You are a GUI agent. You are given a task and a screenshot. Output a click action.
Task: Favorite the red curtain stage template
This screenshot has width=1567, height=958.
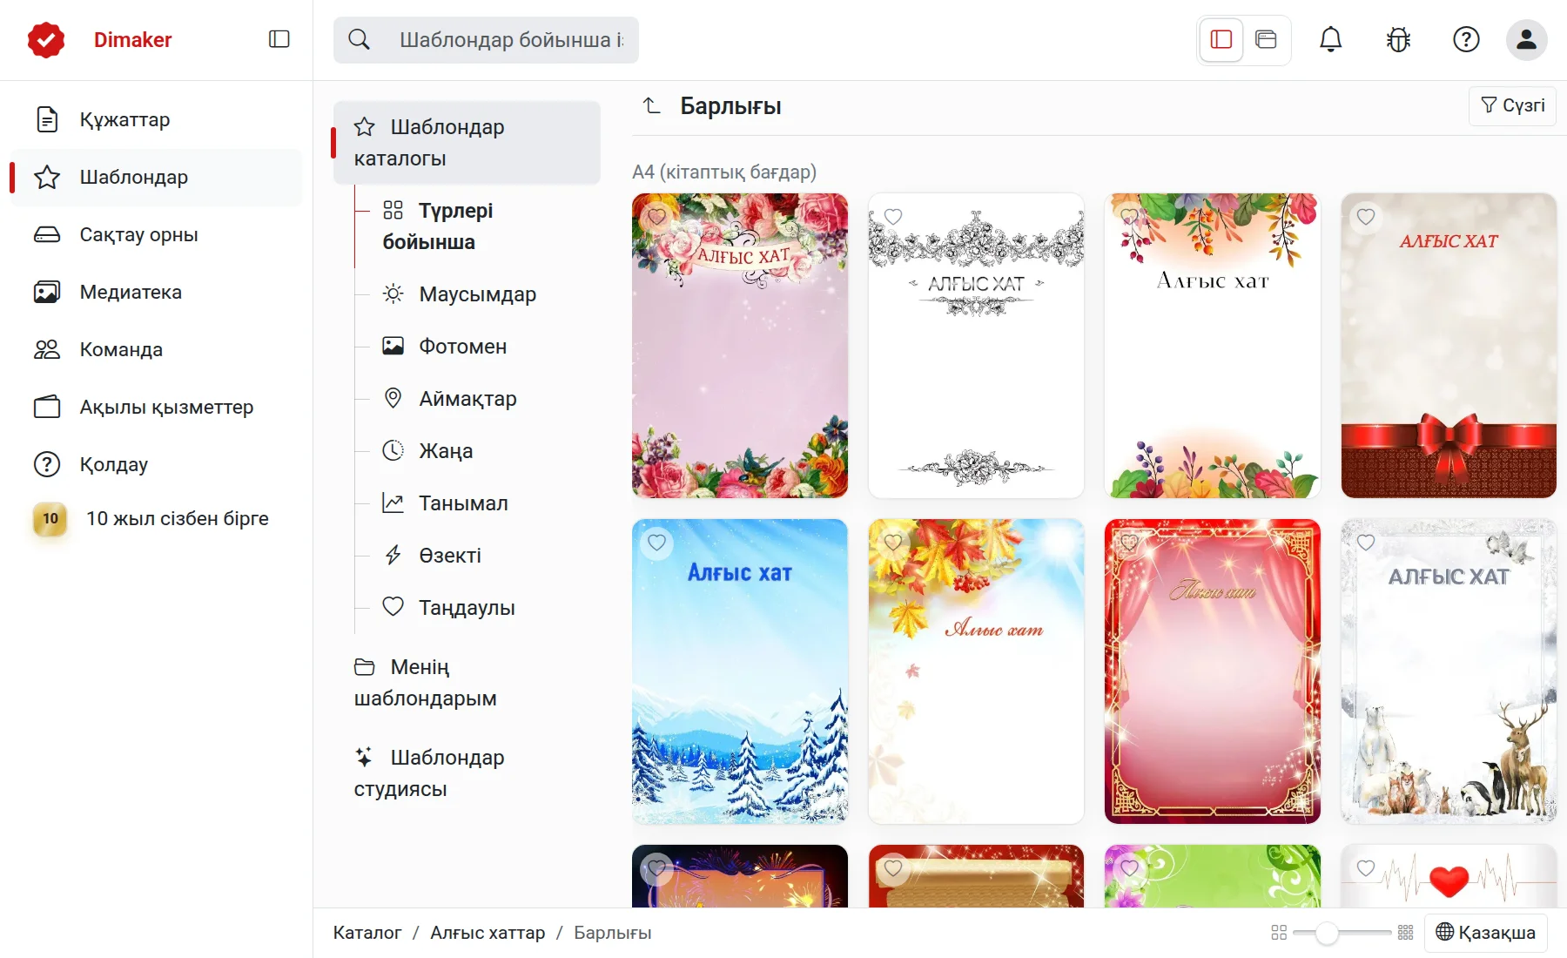(1130, 543)
